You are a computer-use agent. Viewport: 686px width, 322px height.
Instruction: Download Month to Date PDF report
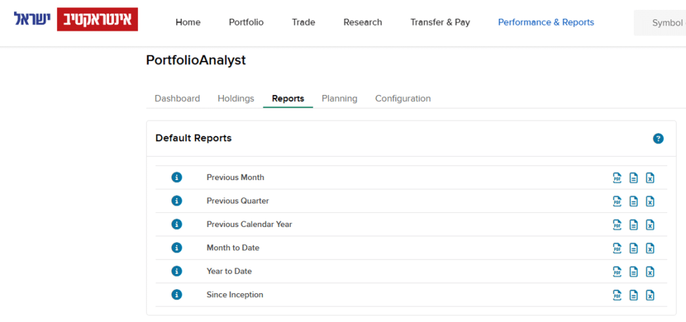click(x=617, y=248)
